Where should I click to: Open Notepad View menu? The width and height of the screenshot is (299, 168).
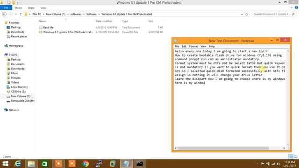203,46
